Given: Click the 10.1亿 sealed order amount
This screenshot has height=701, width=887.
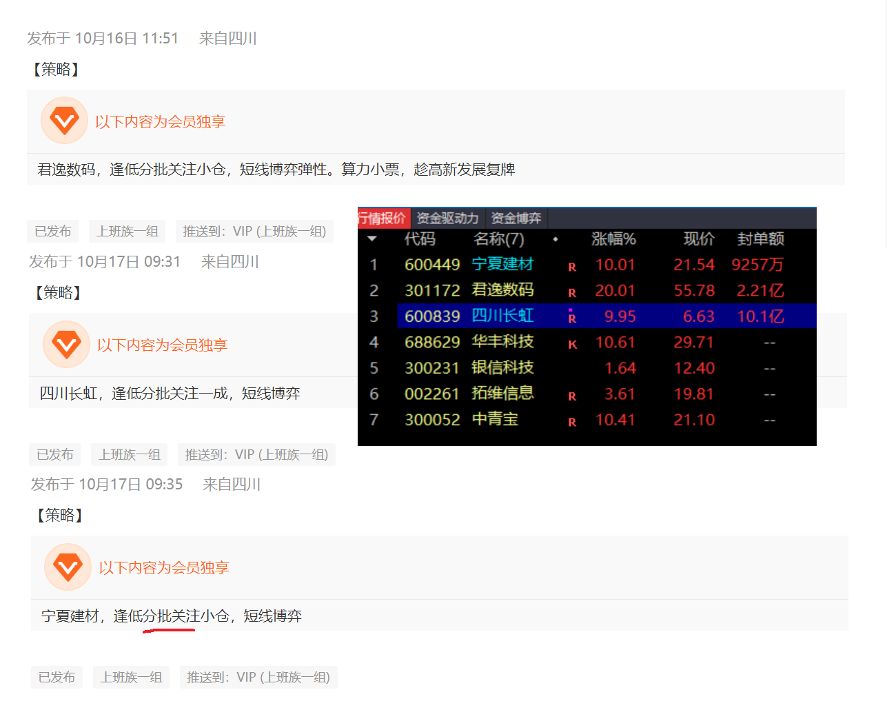Looking at the screenshot, I should 761,316.
